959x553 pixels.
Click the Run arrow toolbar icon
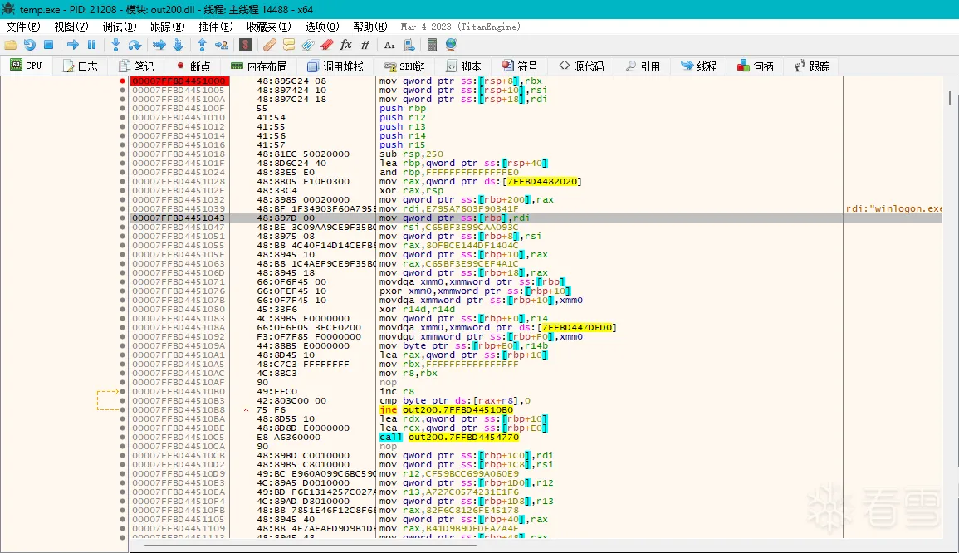[72, 45]
